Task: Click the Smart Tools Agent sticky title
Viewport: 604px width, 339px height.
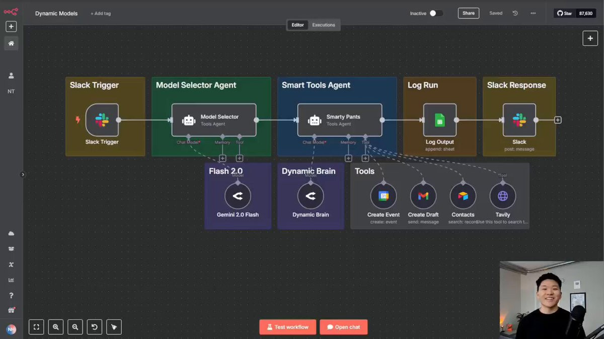Action: (x=316, y=85)
